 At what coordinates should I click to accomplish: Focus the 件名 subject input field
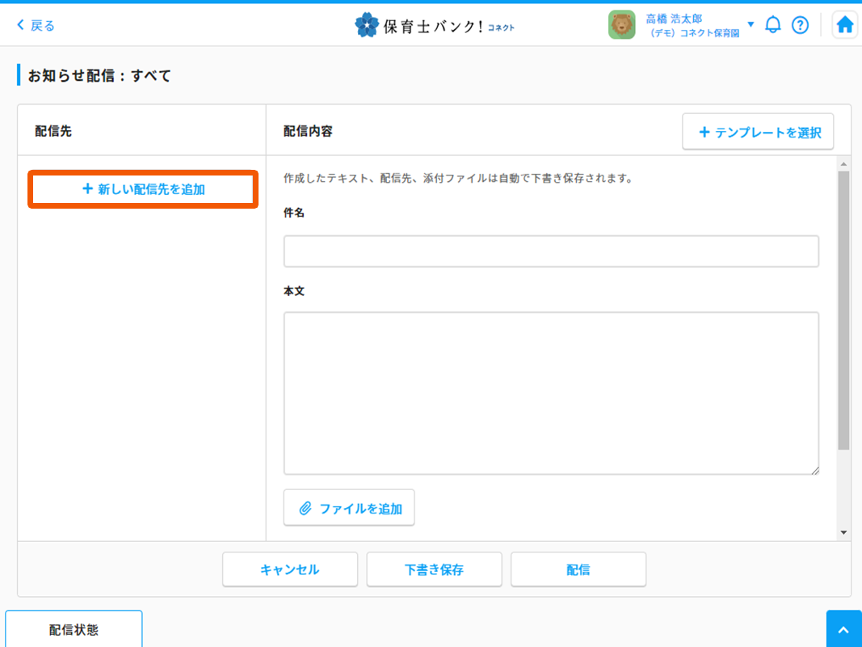point(551,252)
